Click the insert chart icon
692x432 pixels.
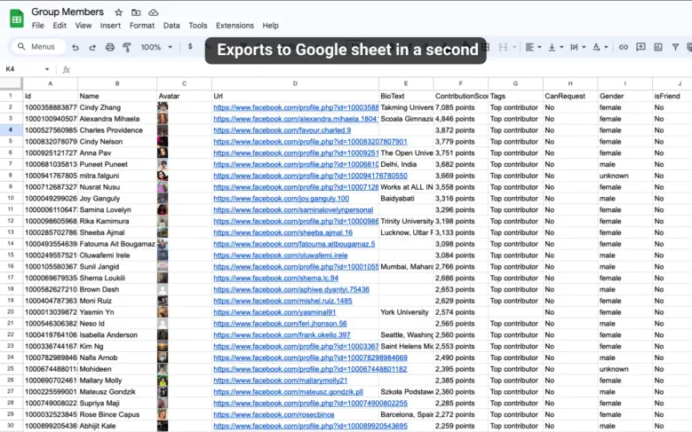coord(658,47)
